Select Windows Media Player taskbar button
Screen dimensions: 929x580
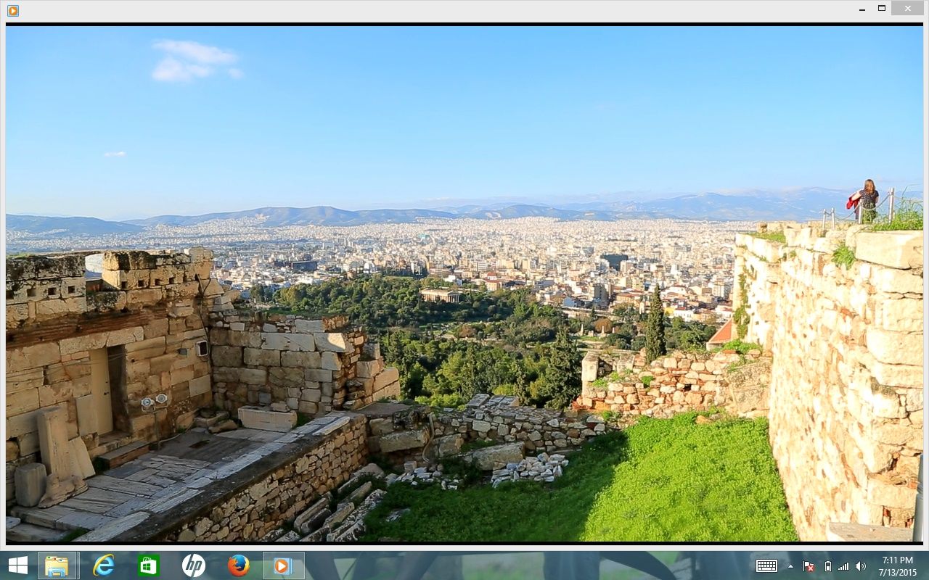pos(283,565)
